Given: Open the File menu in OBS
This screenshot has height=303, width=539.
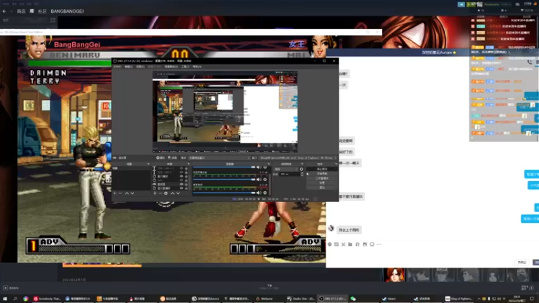Looking at the screenshot, I should 117,66.
